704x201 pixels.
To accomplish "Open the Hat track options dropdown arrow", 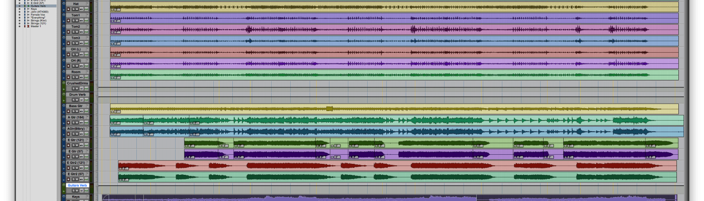I will point(87,4).
